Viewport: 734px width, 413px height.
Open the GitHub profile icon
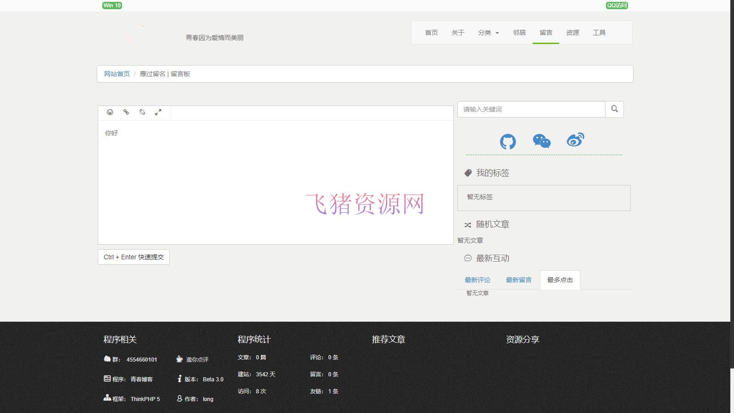(508, 142)
